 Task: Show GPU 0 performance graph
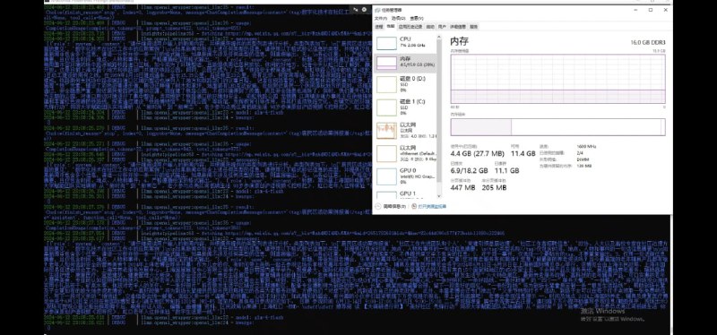(x=405, y=176)
